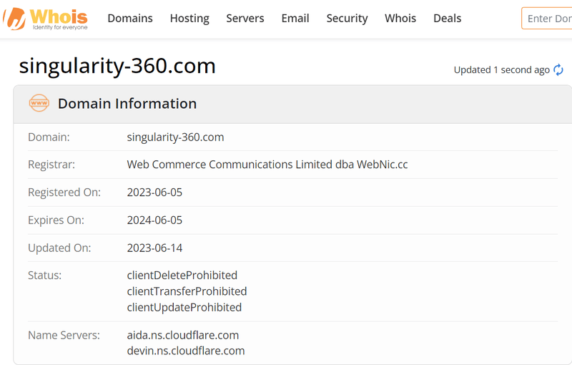Click the Updated 1 second ago text

pyautogui.click(x=502, y=69)
